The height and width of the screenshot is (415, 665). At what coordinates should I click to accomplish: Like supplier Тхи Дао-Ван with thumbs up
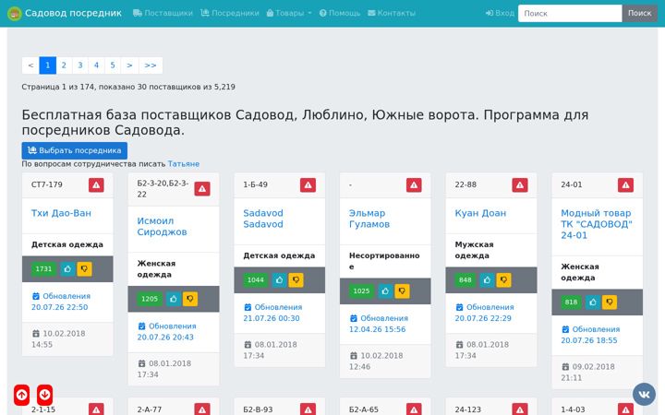(67, 269)
